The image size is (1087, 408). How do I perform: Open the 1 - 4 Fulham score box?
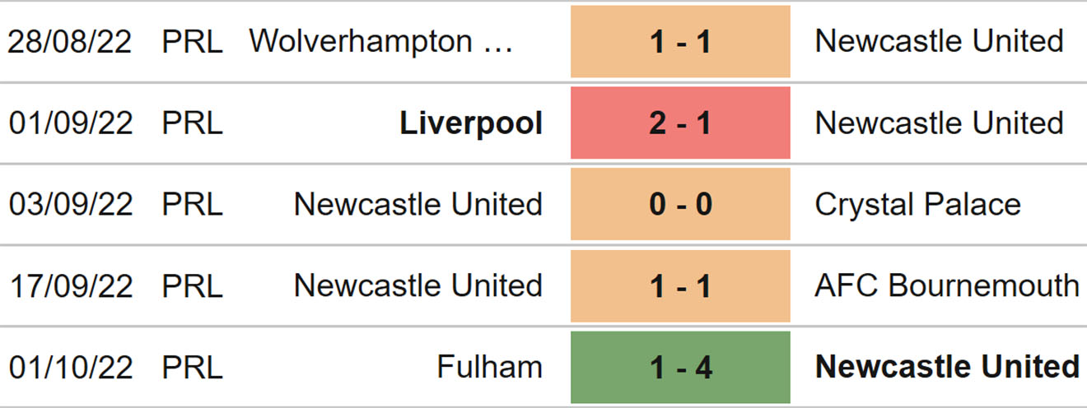pyautogui.click(x=680, y=367)
